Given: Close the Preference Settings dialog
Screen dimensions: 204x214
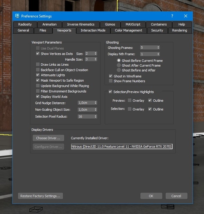Looking at the screenshot, I should pos(186,16).
